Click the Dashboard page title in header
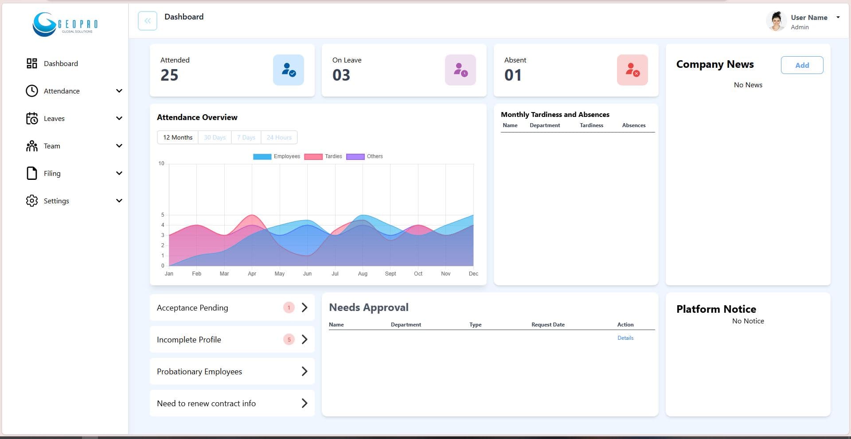The height and width of the screenshot is (439, 851). 184,17
